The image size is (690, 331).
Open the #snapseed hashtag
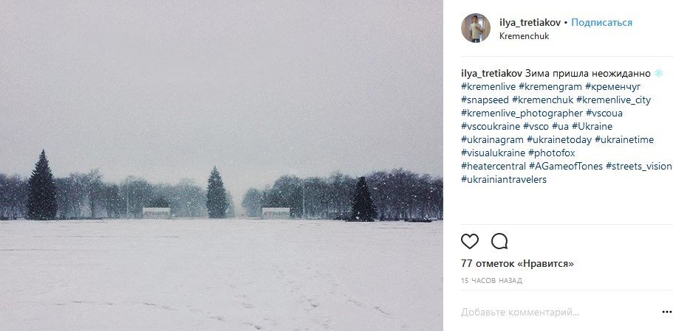tap(484, 100)
